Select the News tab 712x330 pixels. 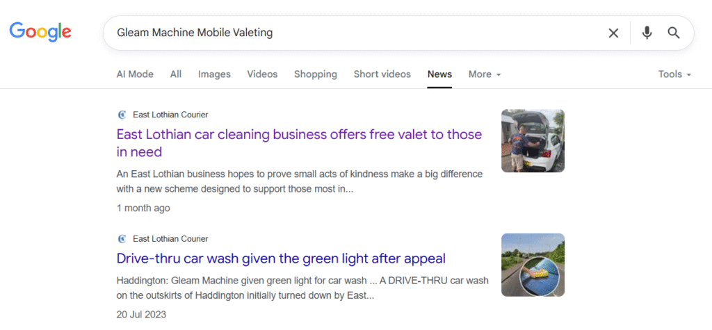[439, 74]
